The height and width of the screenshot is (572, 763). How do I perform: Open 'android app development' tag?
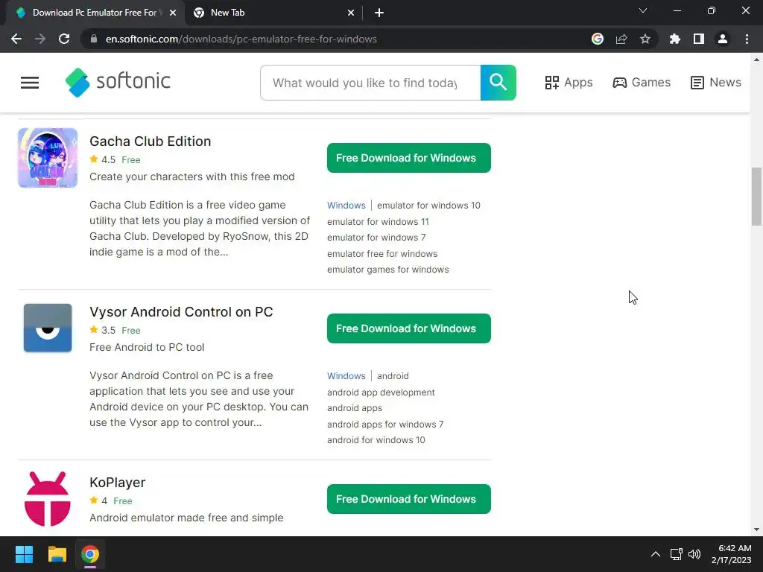pyautogui.click(x=381, y=393)
